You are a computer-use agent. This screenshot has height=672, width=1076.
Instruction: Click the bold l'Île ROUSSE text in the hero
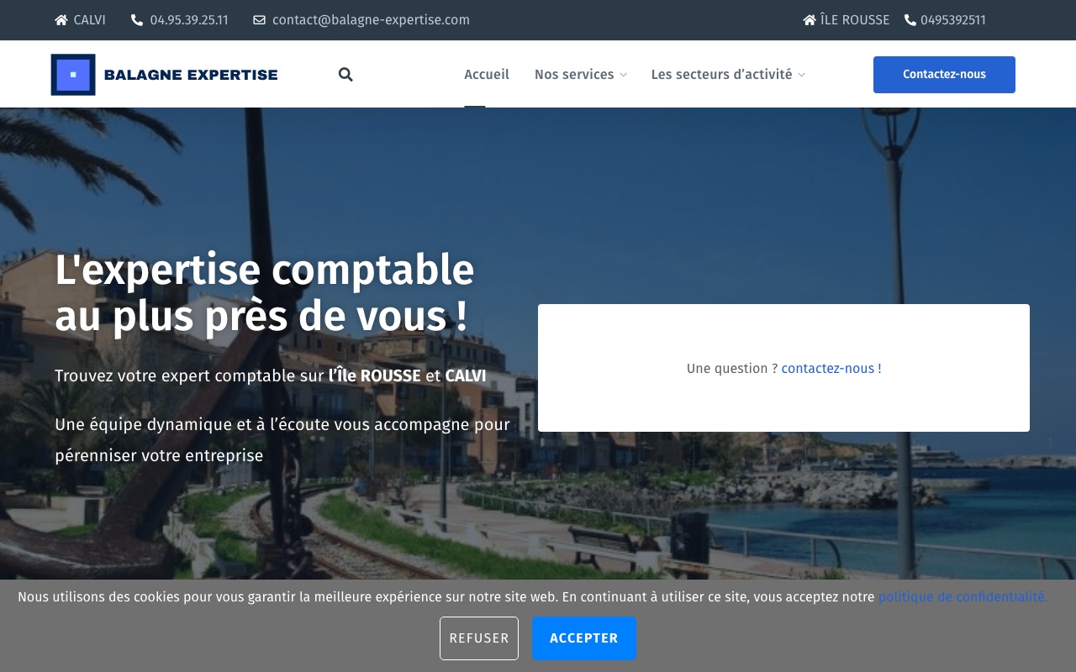374,375
